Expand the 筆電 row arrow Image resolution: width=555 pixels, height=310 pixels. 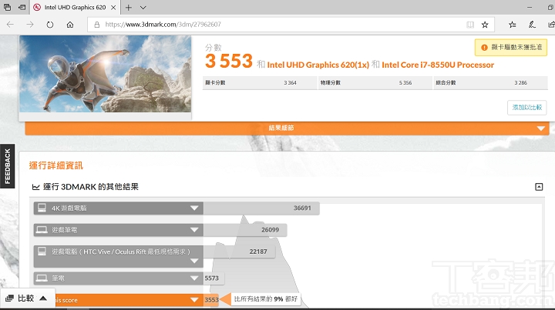pyautogui.click(x=194, y=278)
